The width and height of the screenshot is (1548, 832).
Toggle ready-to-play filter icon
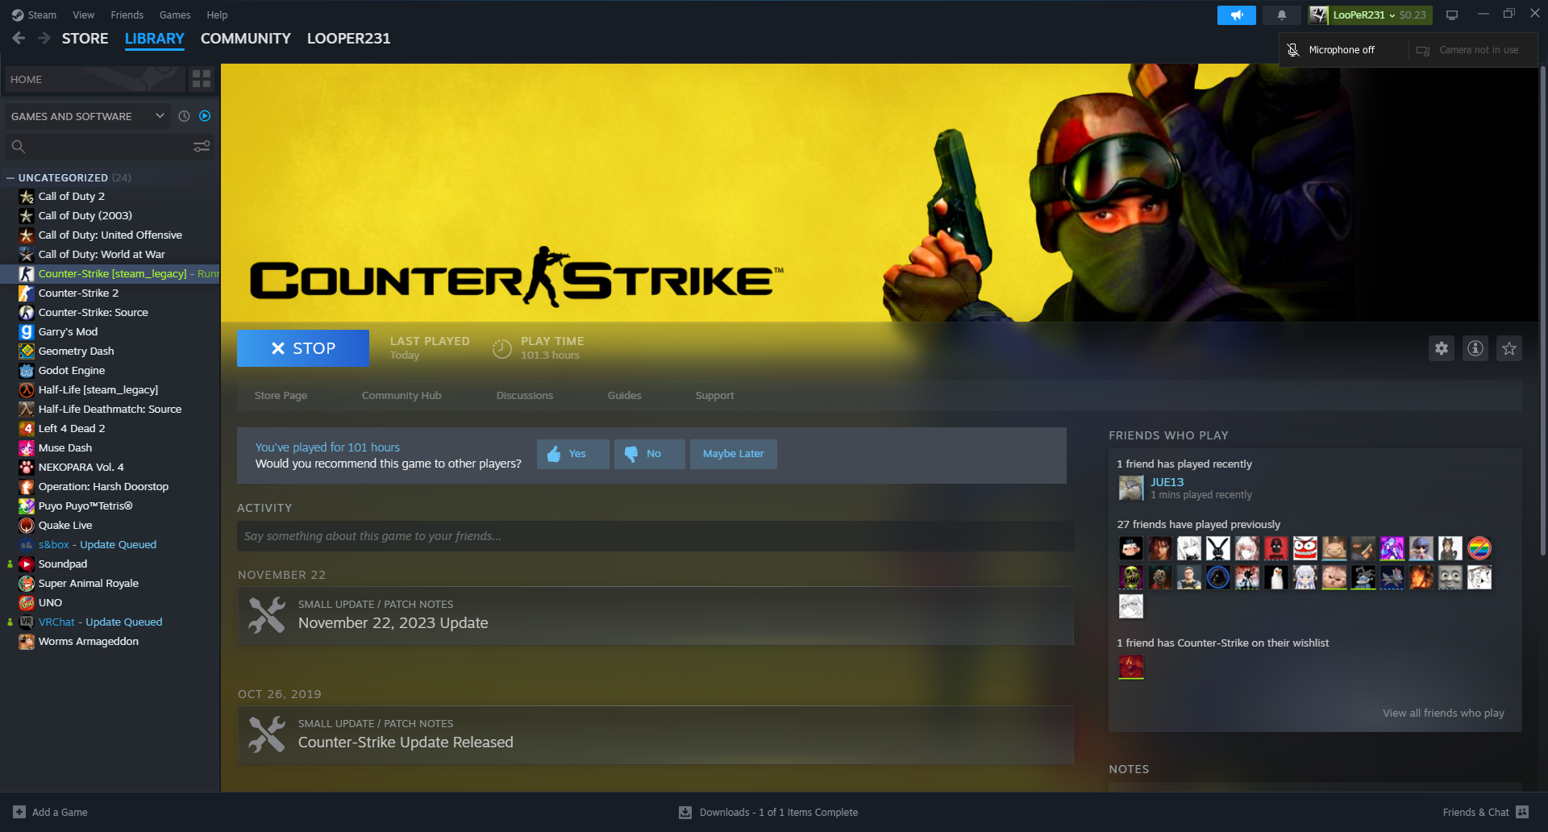[x=205, y=116]
